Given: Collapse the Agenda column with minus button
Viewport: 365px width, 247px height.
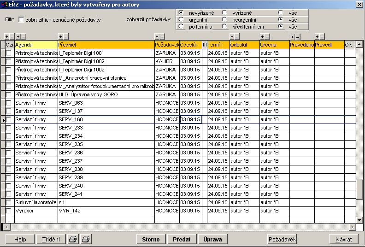Looking at the screenshot, I should [23, 36].
